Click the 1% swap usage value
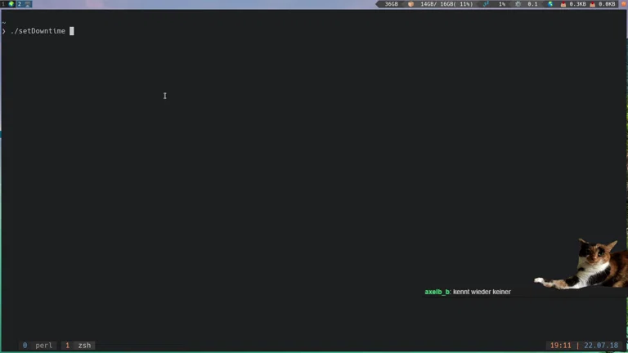 [x=502, y=4]
